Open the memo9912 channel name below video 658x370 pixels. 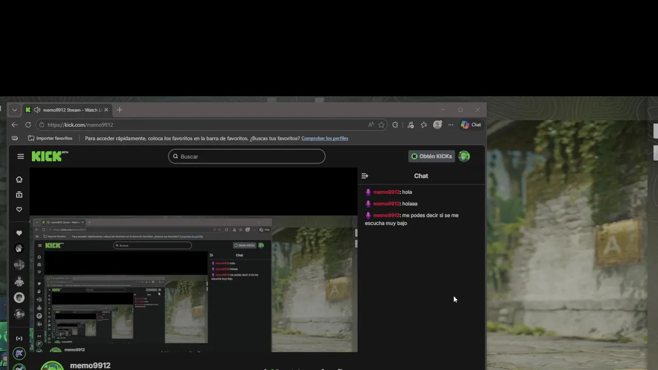(x=90, y=365)
